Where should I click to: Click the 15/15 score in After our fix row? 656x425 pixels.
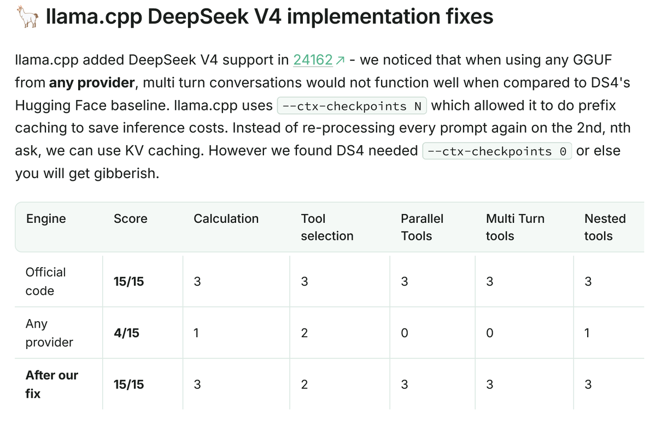[129, 384]
